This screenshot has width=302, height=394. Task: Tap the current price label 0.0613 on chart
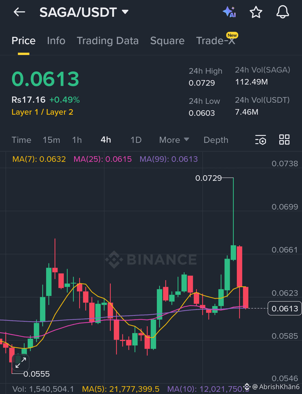pos(285,308)
